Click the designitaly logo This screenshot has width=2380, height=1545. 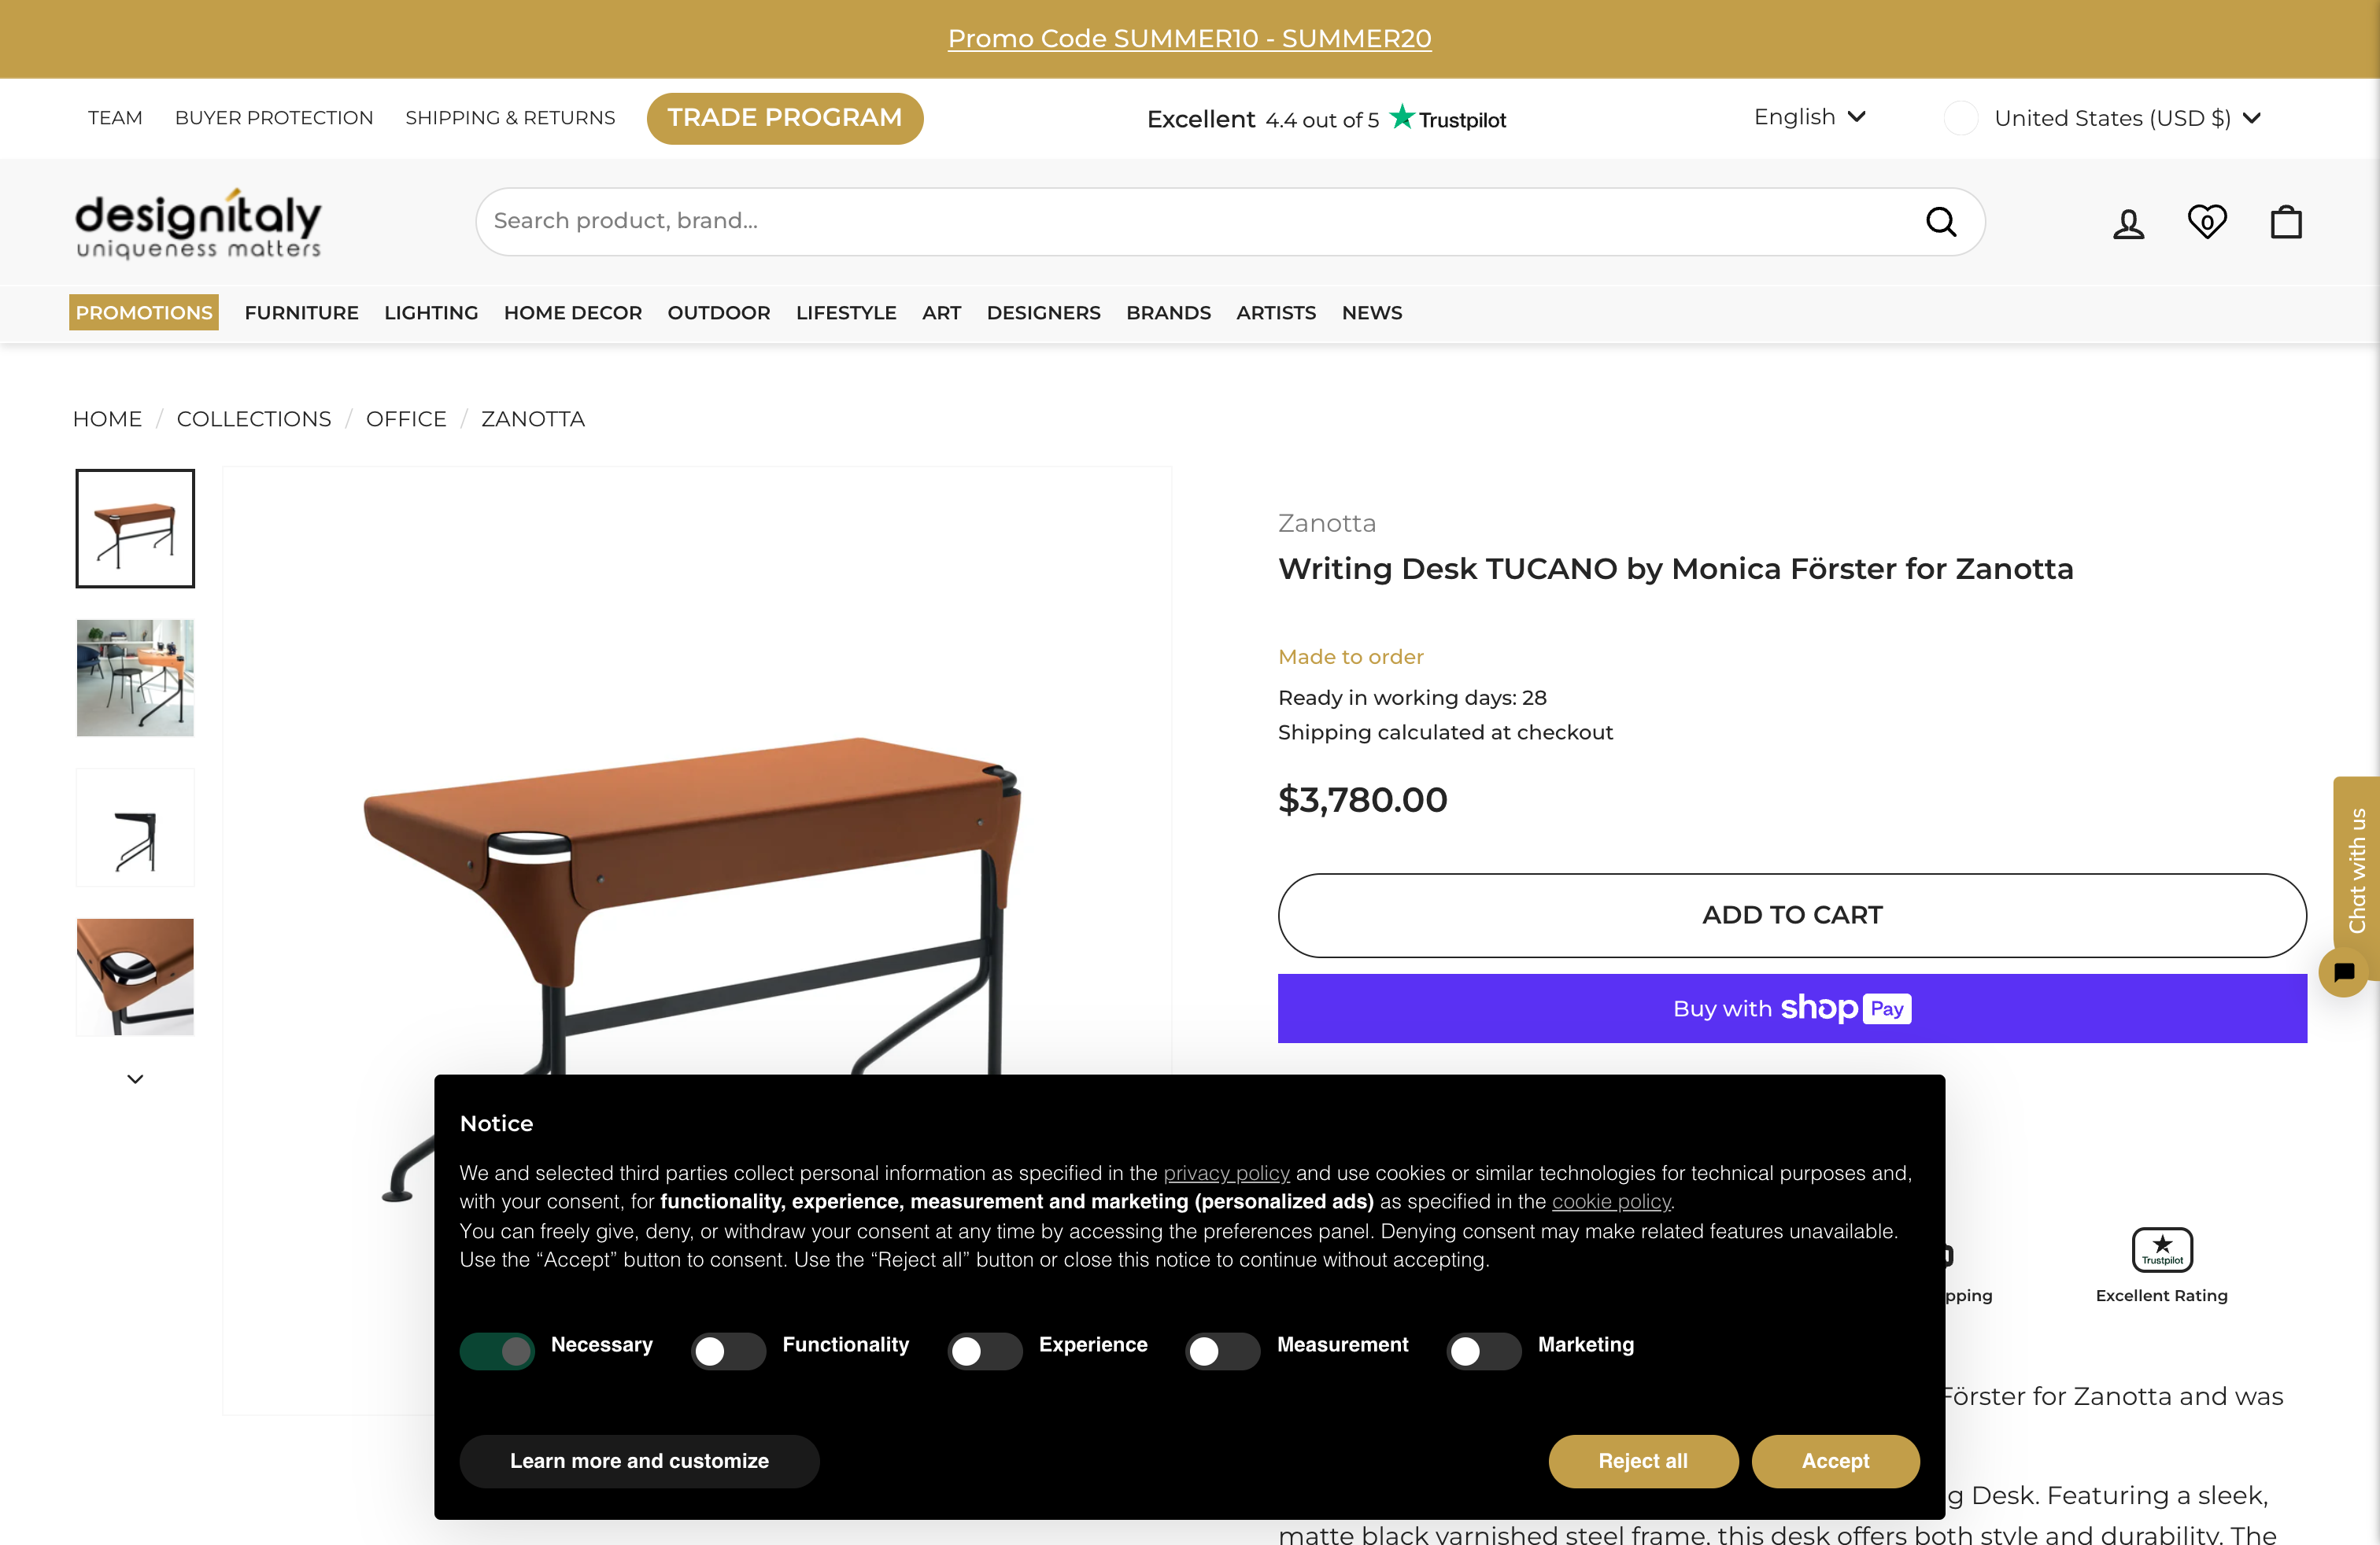pyautogui.click(x=199, y=223)
